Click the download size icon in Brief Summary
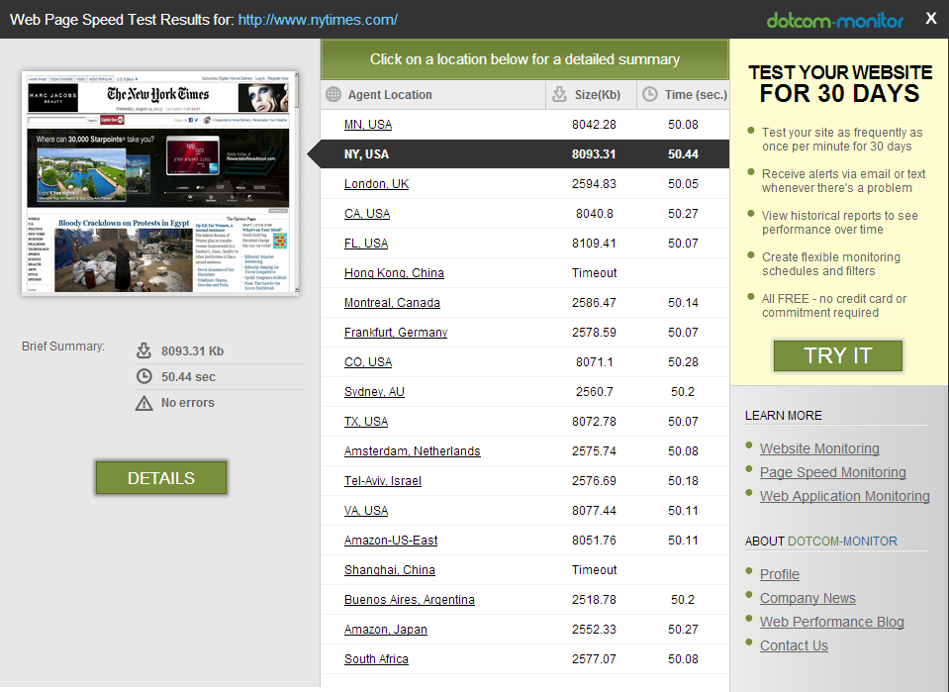Screen dimensions: 949x692 click(143, 350)
